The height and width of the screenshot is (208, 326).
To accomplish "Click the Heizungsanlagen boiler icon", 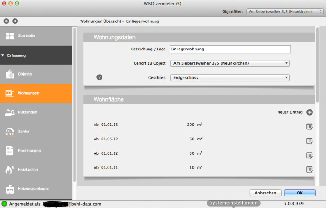I will point(10,189).
